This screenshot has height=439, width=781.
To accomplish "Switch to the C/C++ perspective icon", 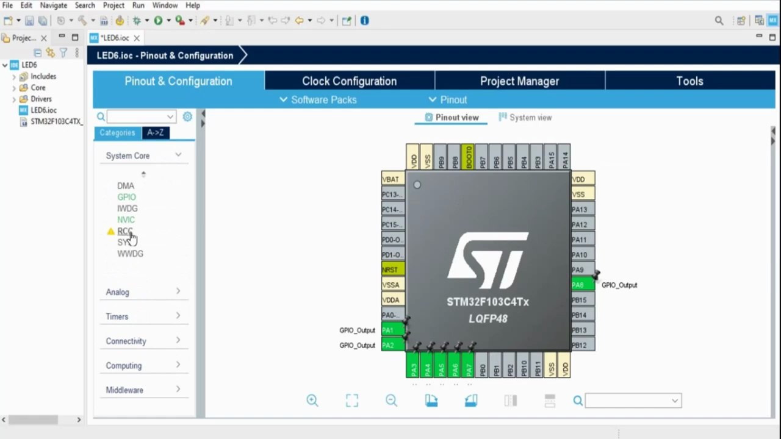I will click(759, 21).
